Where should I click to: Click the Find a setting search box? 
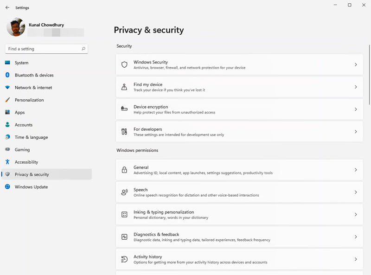pyautogui.click(x=46, y=49)
